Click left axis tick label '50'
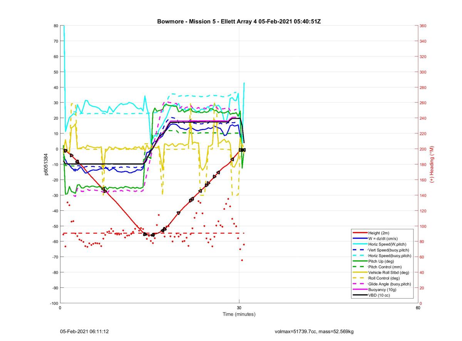The height and width of the screenshot is (341, 462). (x=56, y=72)
